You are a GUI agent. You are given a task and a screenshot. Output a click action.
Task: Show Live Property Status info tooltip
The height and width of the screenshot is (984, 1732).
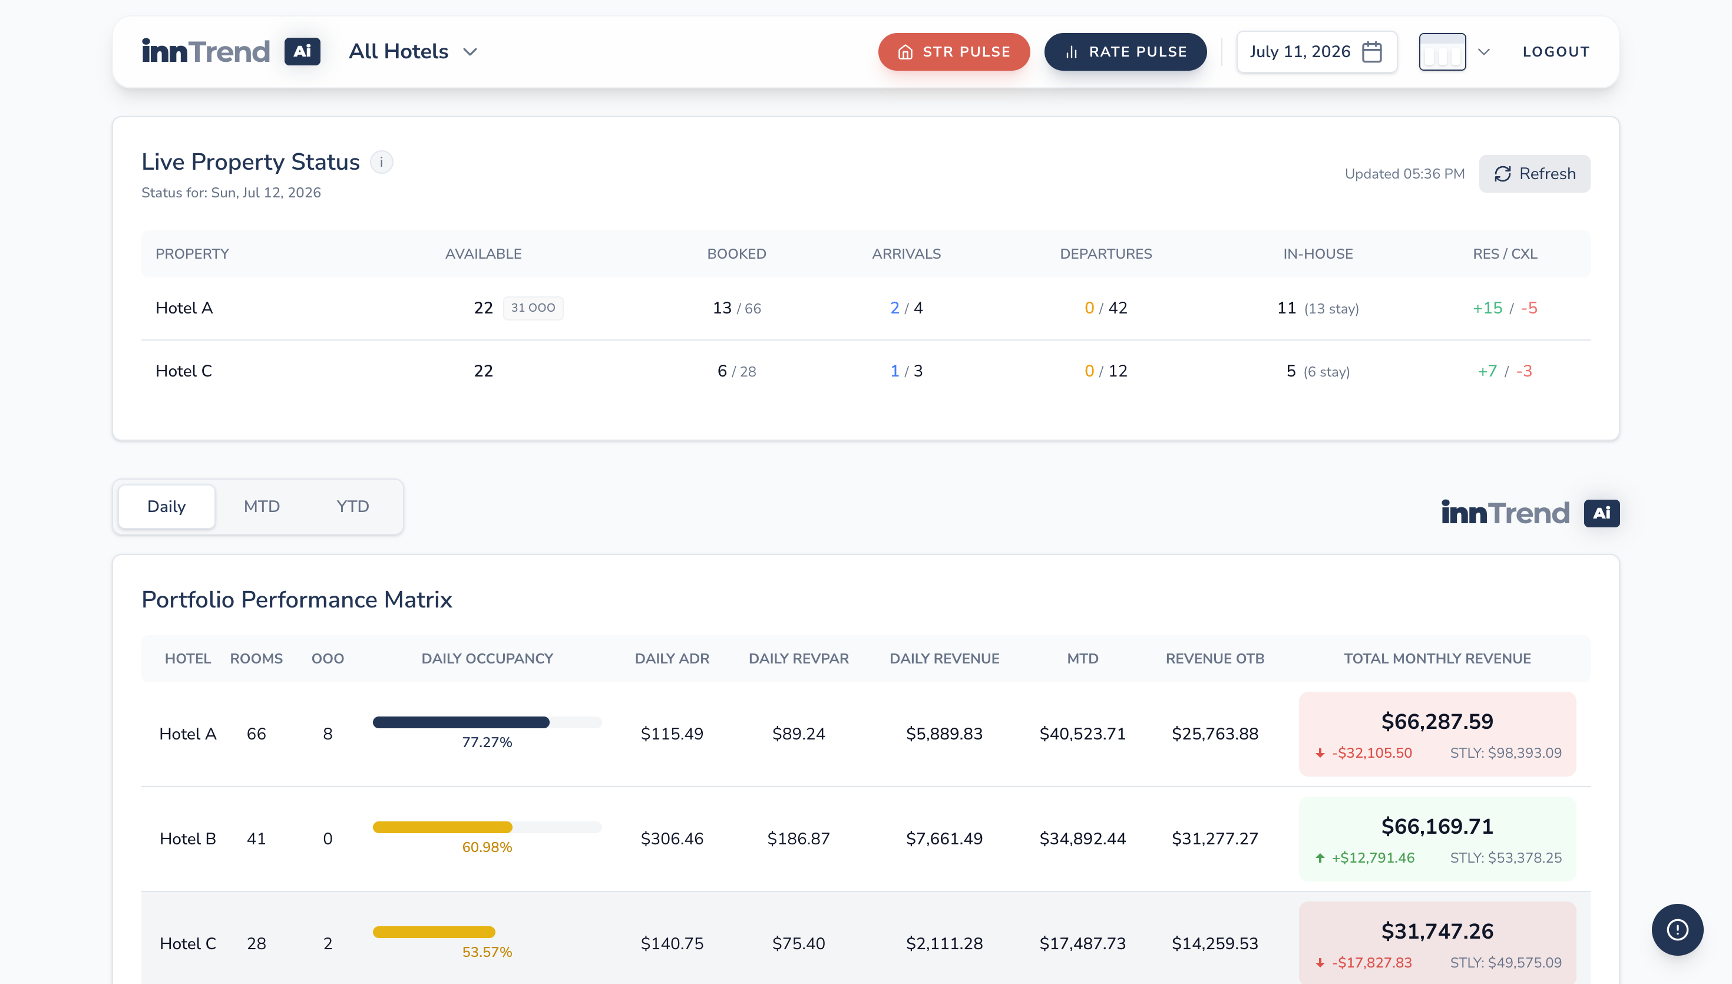coord(382,162)
